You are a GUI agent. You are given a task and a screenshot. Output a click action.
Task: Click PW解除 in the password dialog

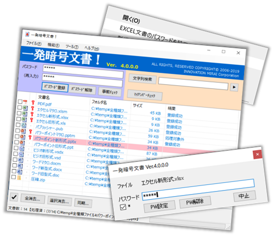coord(195,202)
